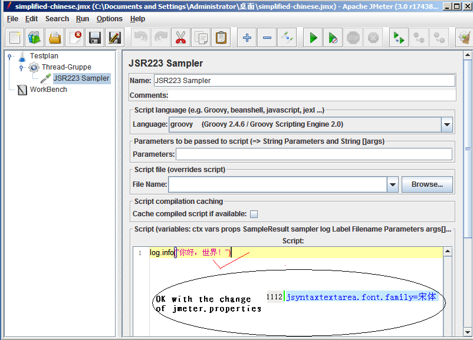Create a new test plan with the New icon
Viewport: 473px width, 340px height.
click(x=15, y=37)
